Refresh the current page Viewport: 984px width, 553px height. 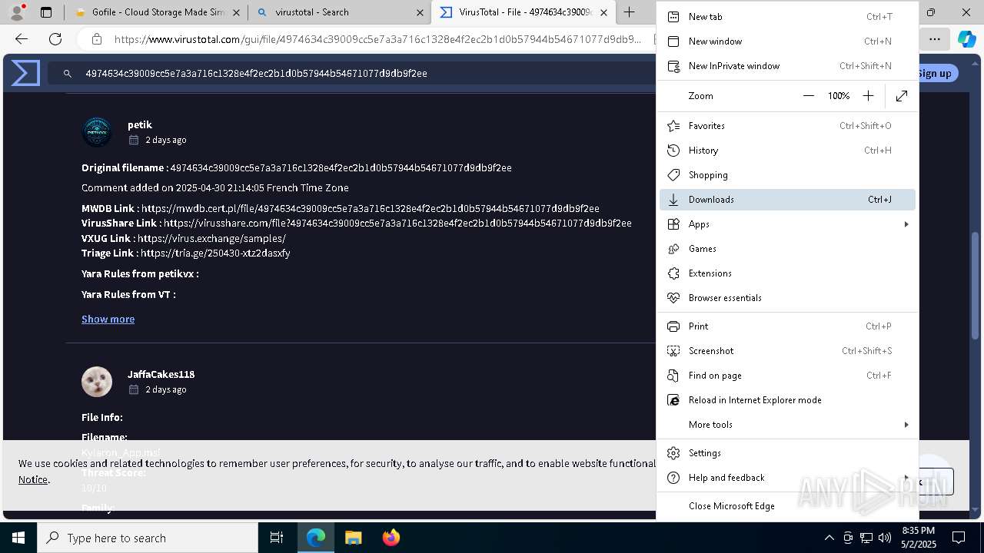(x=55, y=39)
